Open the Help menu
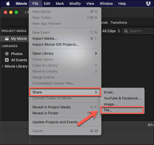 tap(122, 4)
